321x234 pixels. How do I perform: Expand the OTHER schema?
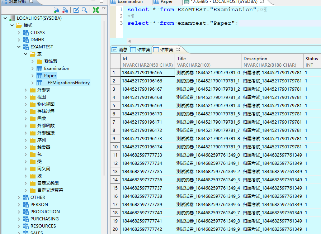19,197
